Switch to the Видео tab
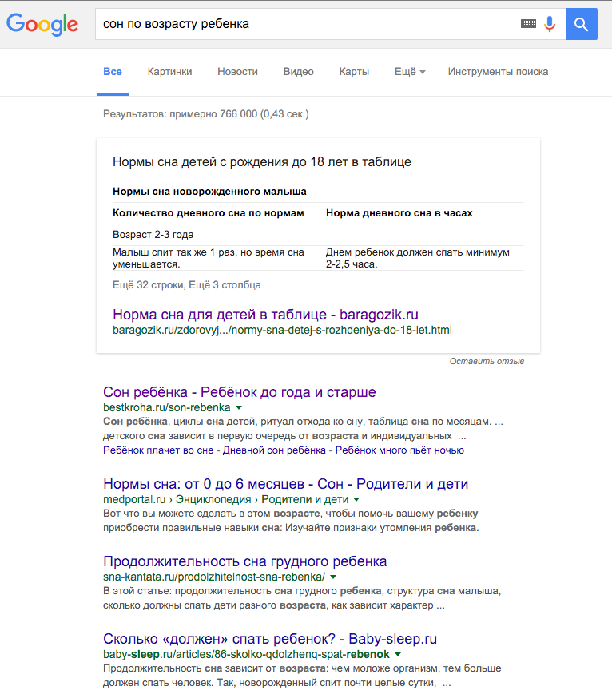The image size is (612, 698). (x=299, y=72)
